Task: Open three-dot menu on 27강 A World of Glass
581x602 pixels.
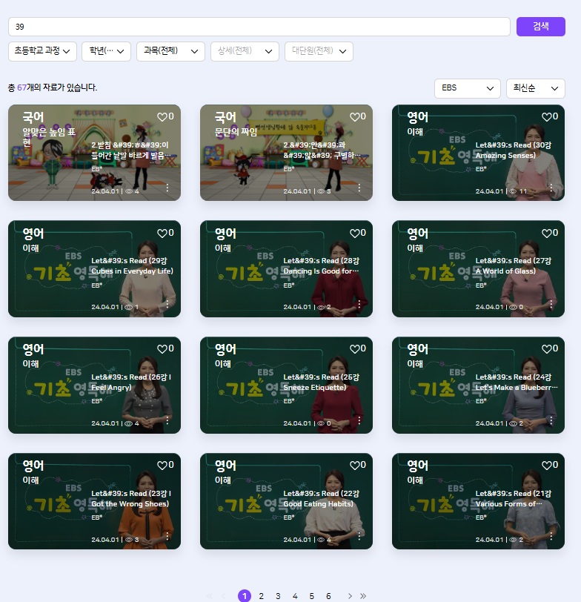Action: 551,304
